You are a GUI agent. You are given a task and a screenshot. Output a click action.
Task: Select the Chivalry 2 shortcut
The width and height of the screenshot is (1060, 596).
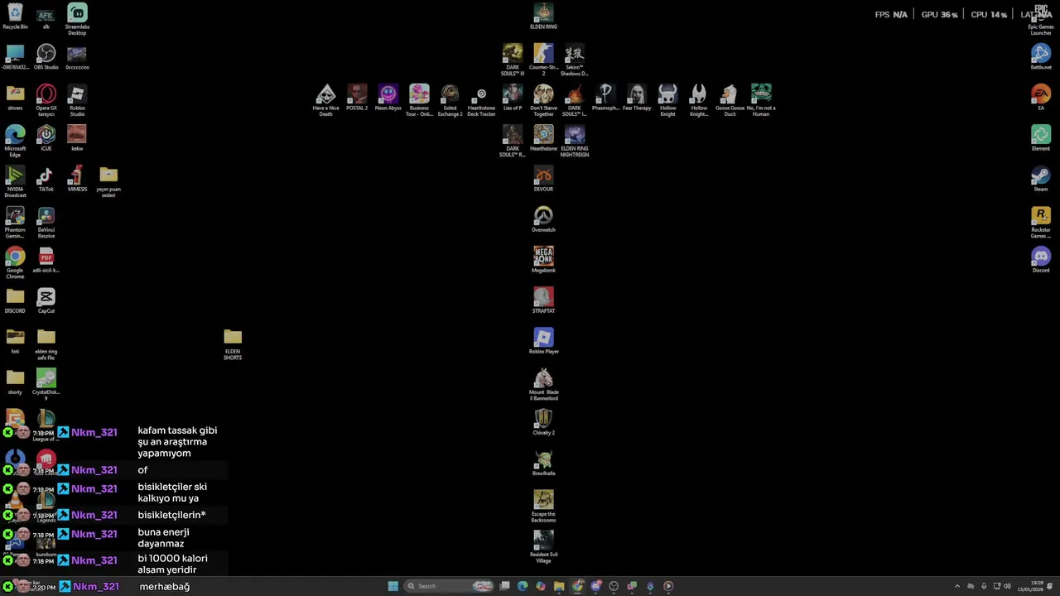tap(543, 422)
